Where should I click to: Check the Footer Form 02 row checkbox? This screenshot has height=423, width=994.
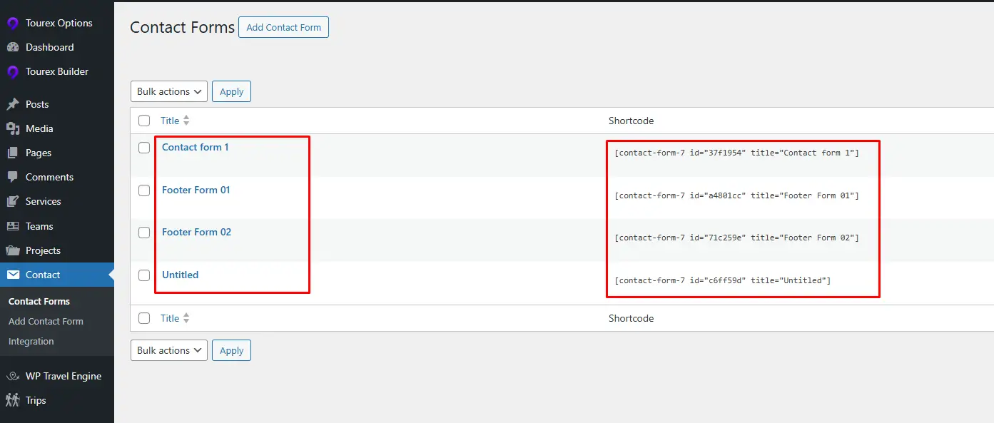coord(144,233)
